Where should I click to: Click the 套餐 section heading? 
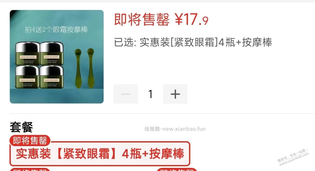coord(21,127)
